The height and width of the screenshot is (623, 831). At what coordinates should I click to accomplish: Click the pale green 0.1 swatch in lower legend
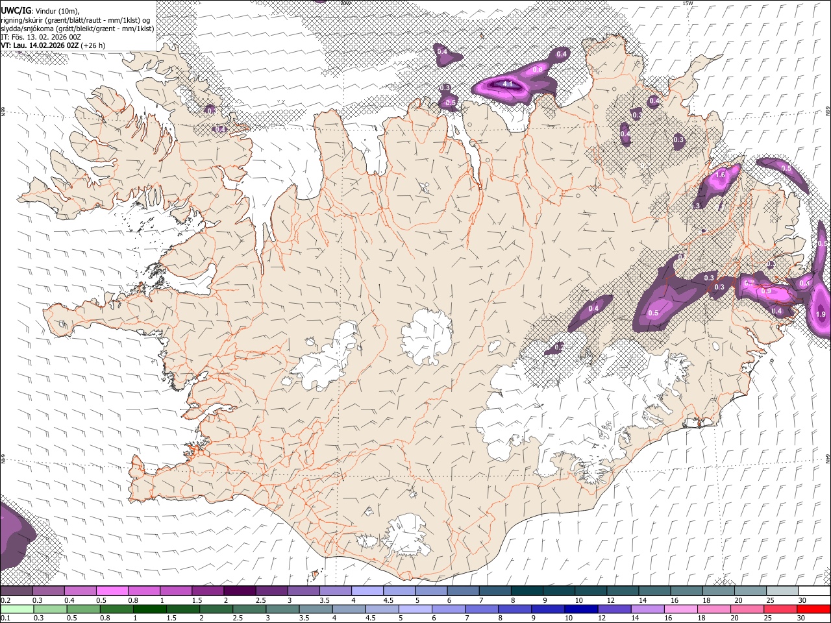17,609
